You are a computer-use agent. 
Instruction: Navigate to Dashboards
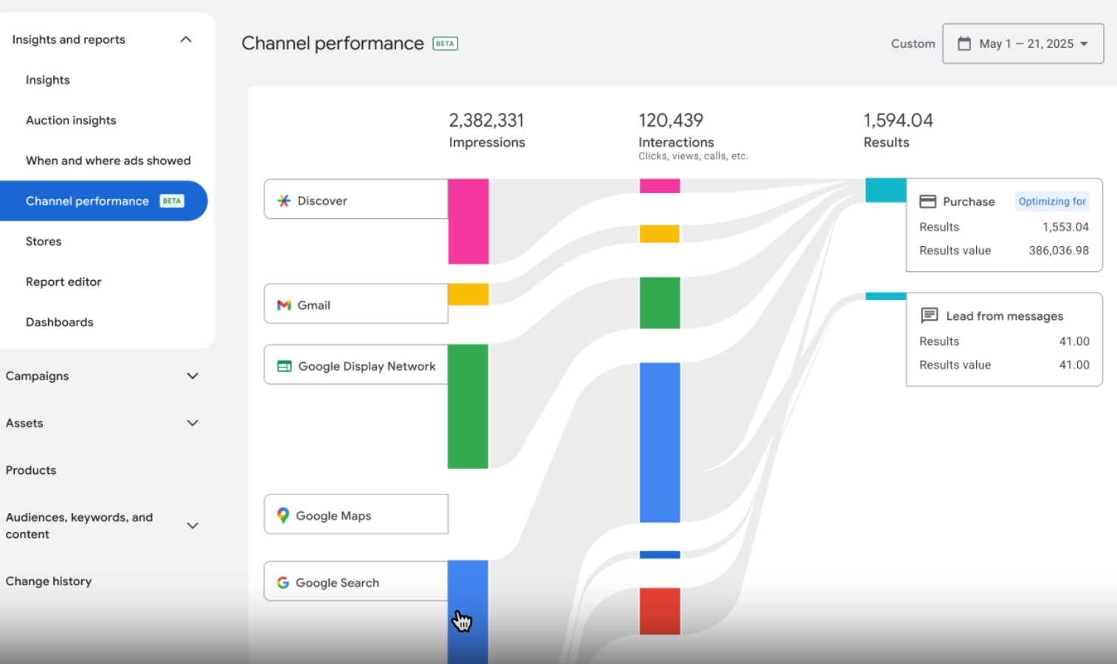point(60,322)
